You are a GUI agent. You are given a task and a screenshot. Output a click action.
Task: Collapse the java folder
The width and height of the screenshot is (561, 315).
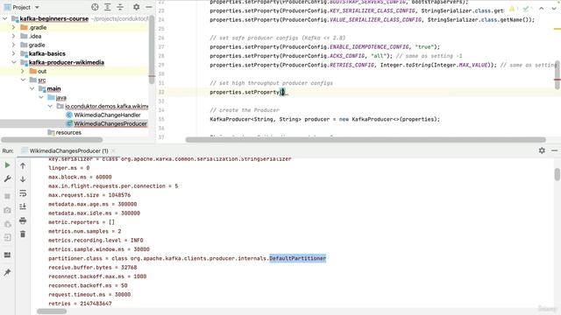click(41, 97)
